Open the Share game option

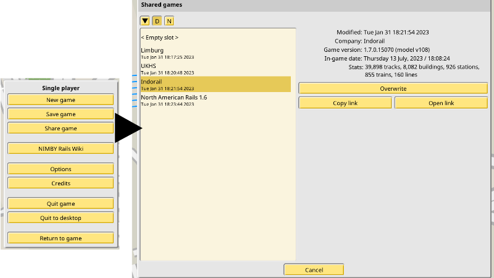pyautogui.click(x=61, y=128)
